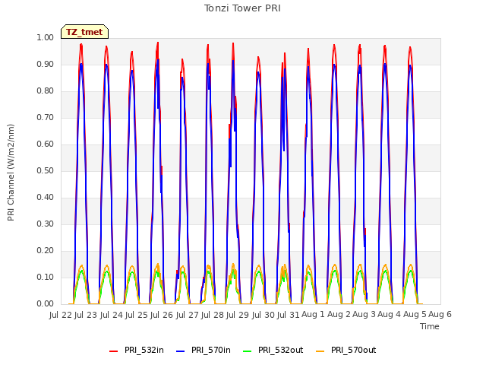Viewport: 486px width, 365px height.
Task: Click the 0.90 y-axis tick label
Action: 46,64
